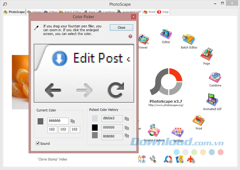240x170 pixels.
Task: Click the orange fruit photo thumbnail
Action: (20, 82)
